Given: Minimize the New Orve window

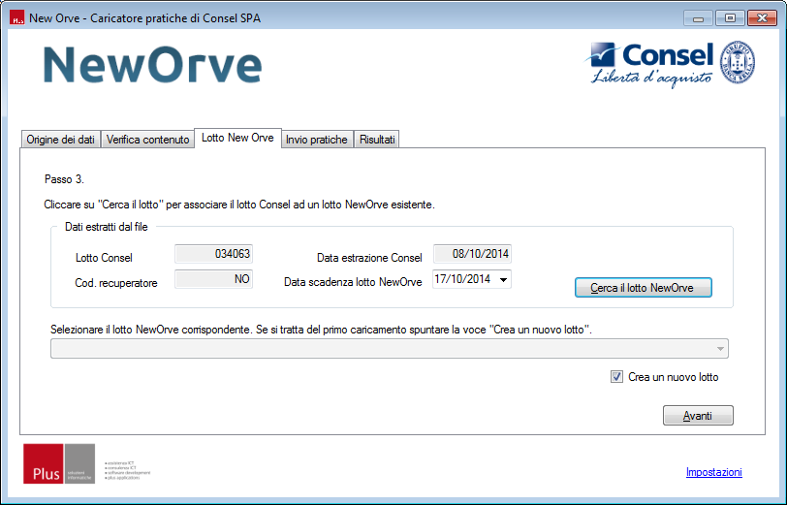Looking at the screenshot, I should coord(698,18).
